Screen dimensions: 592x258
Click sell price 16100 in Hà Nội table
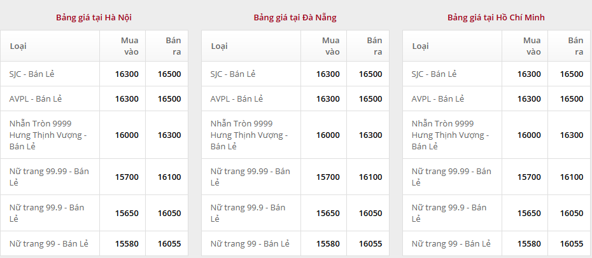pos(169,177)
